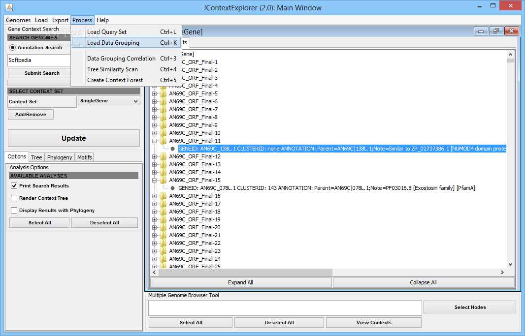Viewport: 525px width, 336px height.
Task: Click folder icon of AN69C_ORF_Final-5
Action: pyautogui.click(x=164, y=93)
